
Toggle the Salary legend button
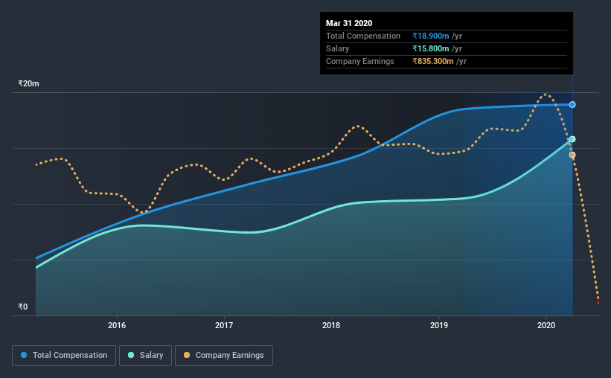point(145,356)
